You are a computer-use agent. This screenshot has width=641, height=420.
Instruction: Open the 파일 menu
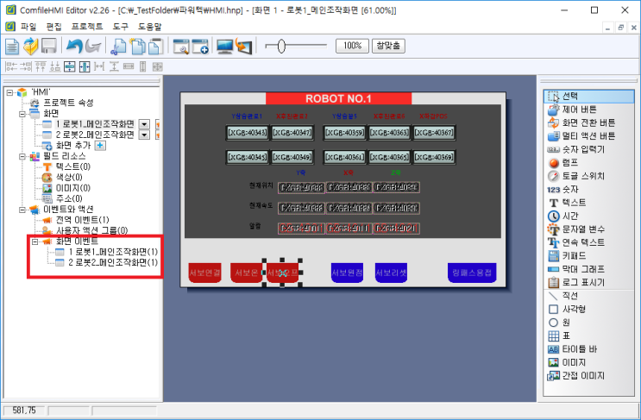28,27
